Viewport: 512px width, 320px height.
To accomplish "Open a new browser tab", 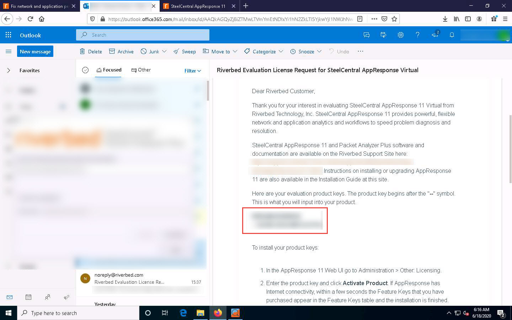I will pyautogui.click(x=246, y=6).
